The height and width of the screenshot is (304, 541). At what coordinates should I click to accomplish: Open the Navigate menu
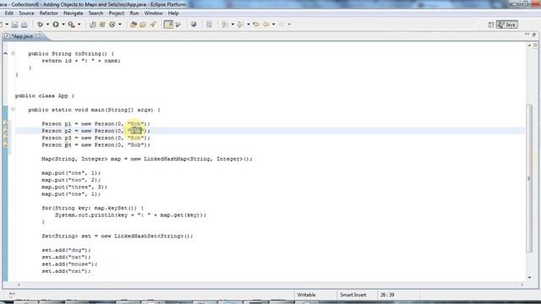click(74, 14)
